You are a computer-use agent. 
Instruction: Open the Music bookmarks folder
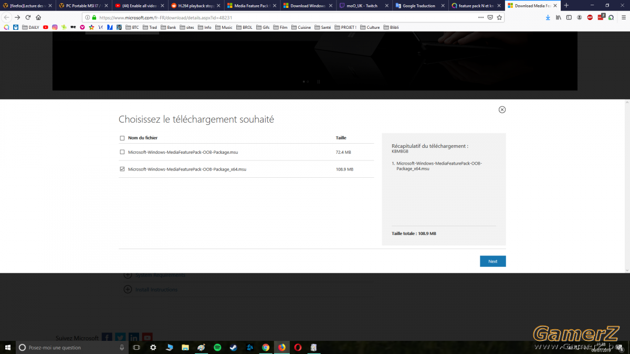click(x=223, y=27)
